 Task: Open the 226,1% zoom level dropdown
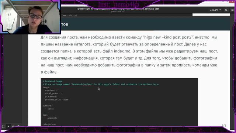(x=215, y=10)
